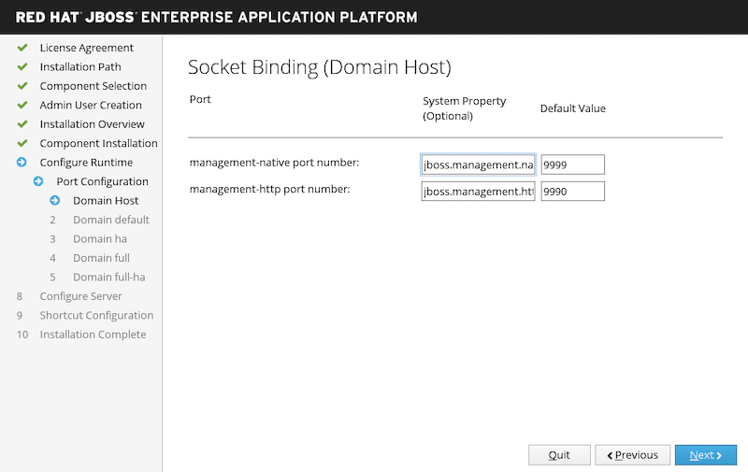Click the 9999 default value field
Viewport: 748px width, 472px height.
point(572,164)
